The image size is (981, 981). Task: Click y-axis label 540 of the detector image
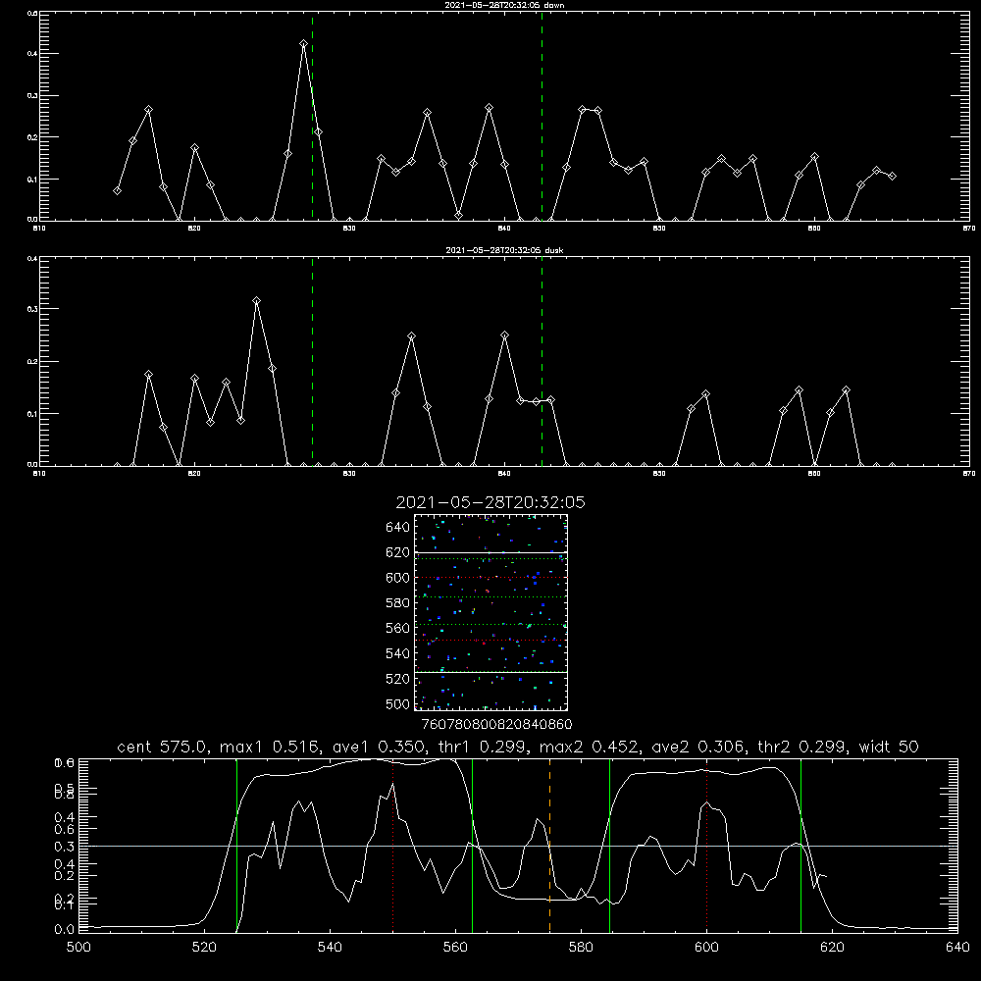tap(398, 653)
